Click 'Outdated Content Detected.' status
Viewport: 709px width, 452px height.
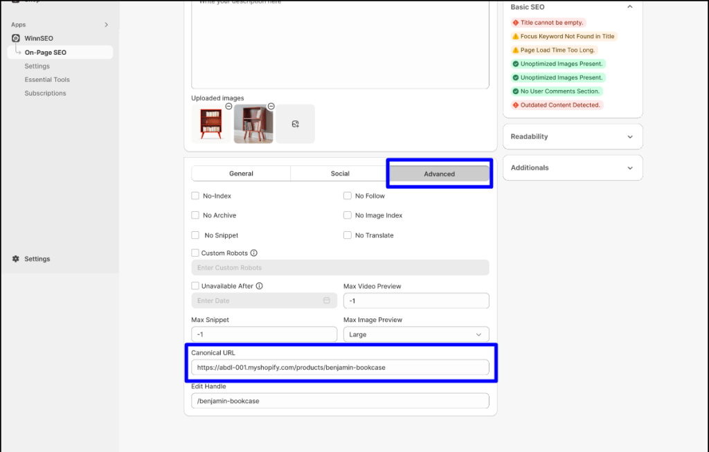tap(560, 105)
